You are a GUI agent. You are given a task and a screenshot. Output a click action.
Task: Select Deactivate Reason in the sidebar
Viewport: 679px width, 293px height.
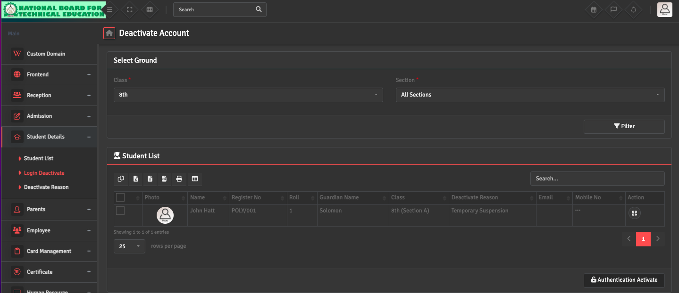[46, 187]
